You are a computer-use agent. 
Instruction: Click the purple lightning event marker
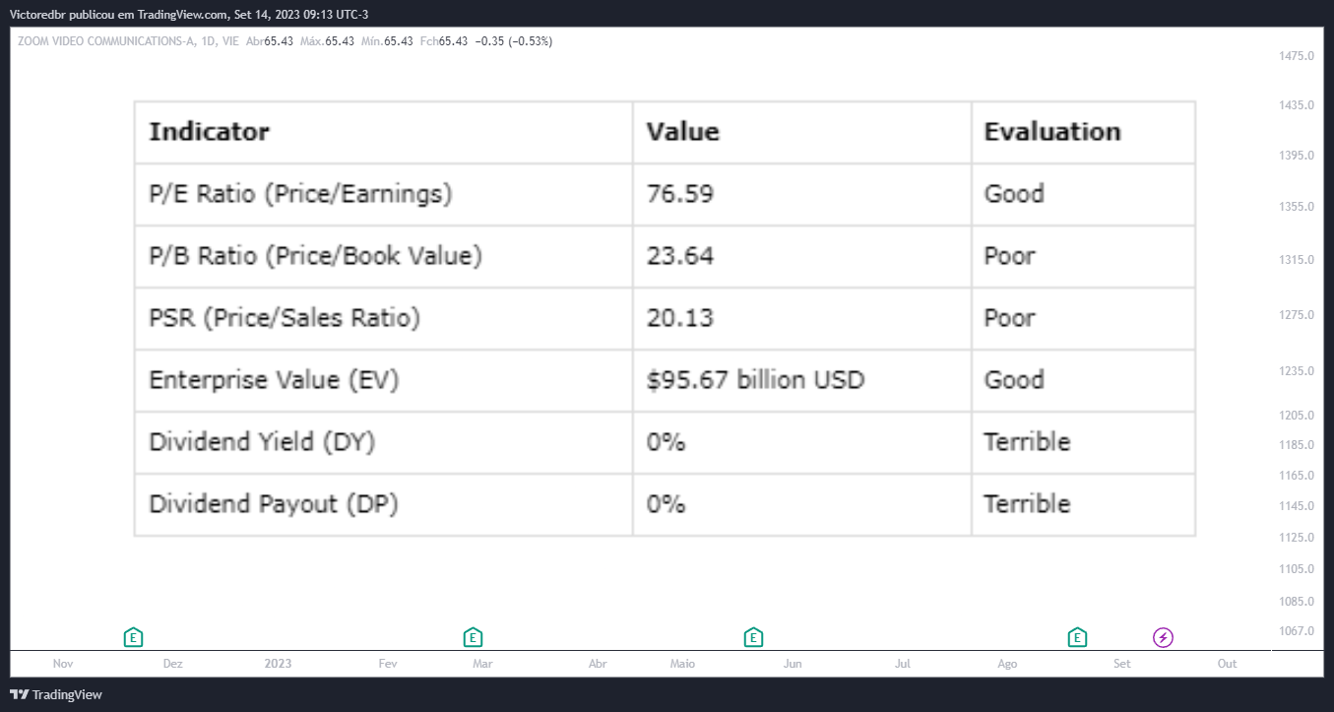(1164, 637)
